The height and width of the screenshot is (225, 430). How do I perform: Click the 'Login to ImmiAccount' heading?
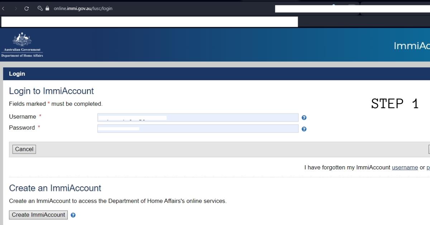(51, 91)
